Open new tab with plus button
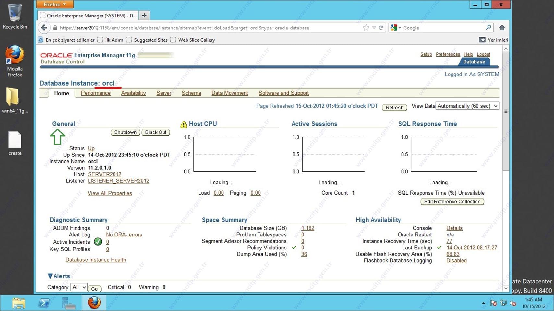The height and width of the screenshot is (311, 554). tap(144, 15)
